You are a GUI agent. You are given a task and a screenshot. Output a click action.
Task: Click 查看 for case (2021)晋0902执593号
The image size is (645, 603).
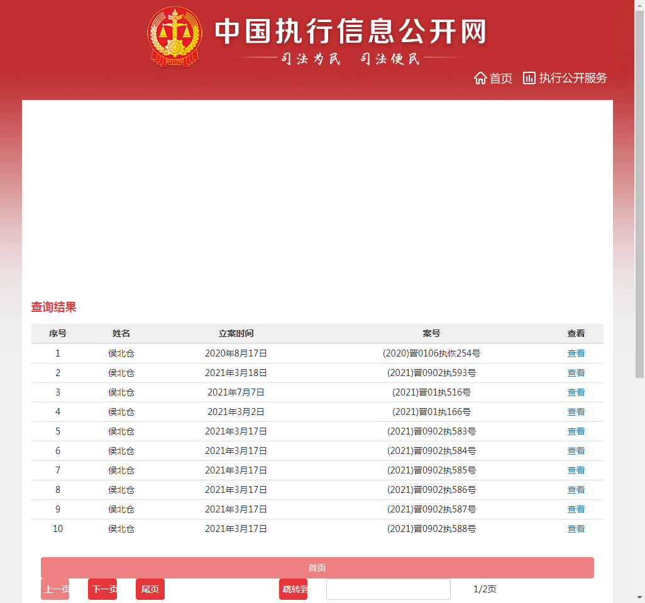[576, 373]
